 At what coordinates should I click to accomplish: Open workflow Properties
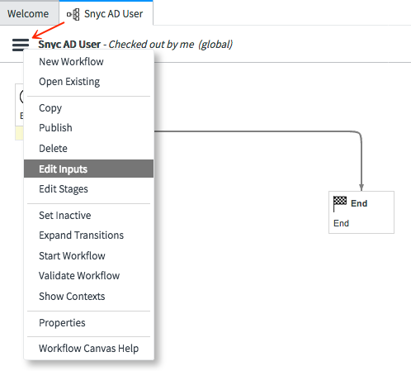point(88,323)
